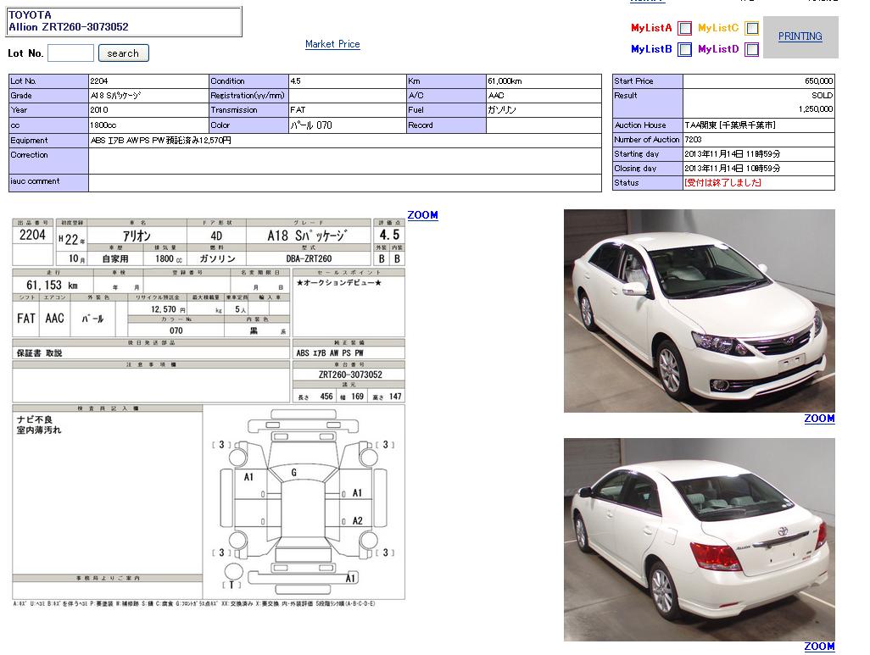Select the purple MyListD label
This screenshot has width=870, height=655.
pyautogui.click(x=718, y=50)
